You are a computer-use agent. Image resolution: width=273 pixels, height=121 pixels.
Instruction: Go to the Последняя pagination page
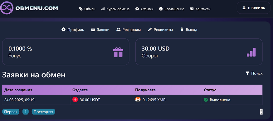pyautogui.click(x=43, y=112)
